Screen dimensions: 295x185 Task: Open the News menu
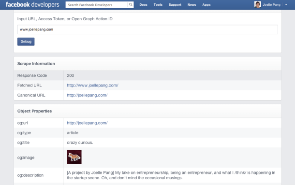[x=192, y=5]
